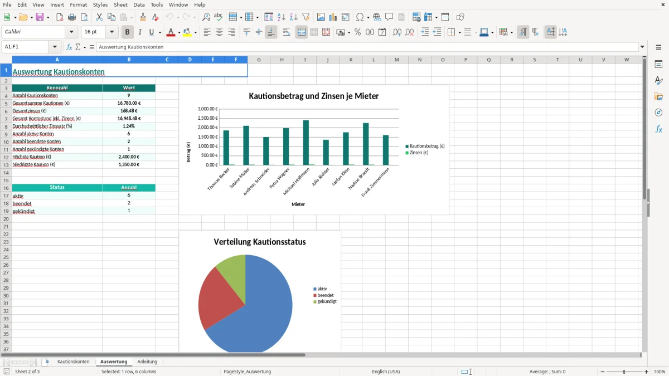
Task: Open Font Color palette dropdown arrow
Action: 179,32
